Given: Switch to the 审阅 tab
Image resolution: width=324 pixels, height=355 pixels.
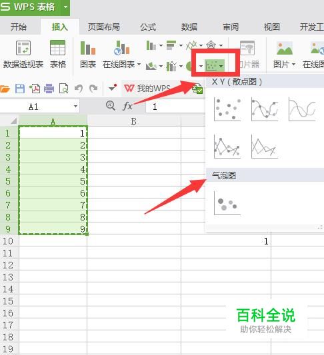Looking at the screenshot, I should click(230, 27).
